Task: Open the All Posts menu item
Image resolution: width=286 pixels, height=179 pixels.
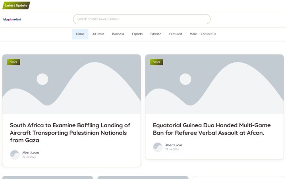Action: (98, 34)
